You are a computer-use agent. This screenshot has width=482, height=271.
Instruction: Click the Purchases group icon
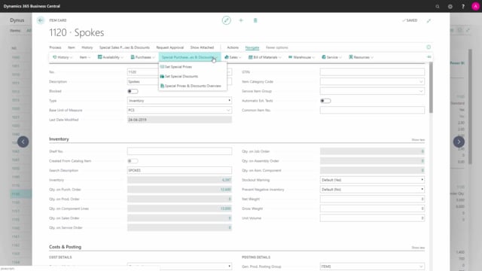[133, 57]
